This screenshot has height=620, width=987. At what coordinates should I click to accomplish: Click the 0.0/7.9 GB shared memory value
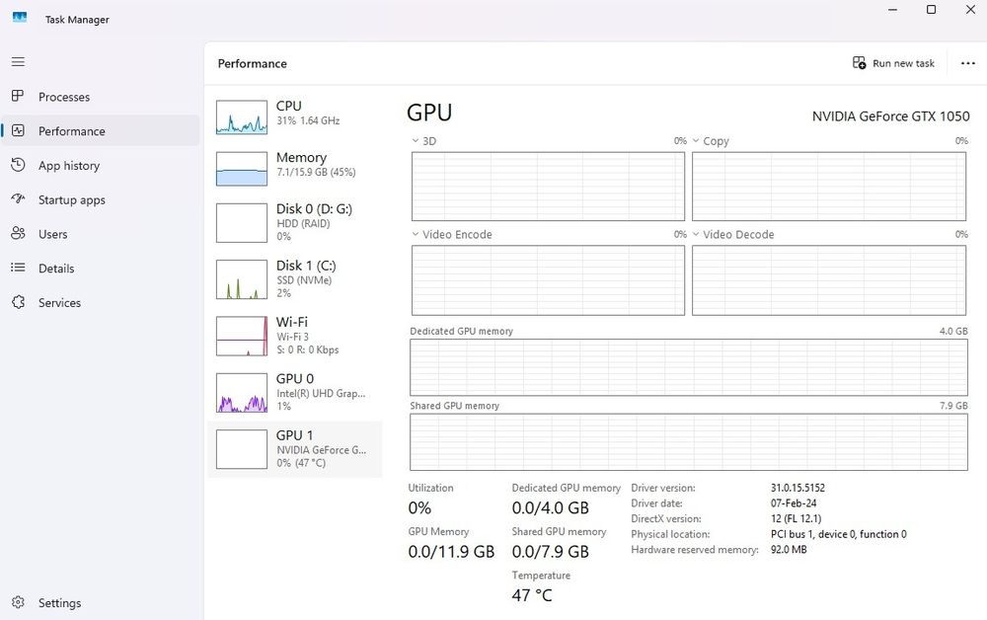pyautogui.click(x=550, y=552)
